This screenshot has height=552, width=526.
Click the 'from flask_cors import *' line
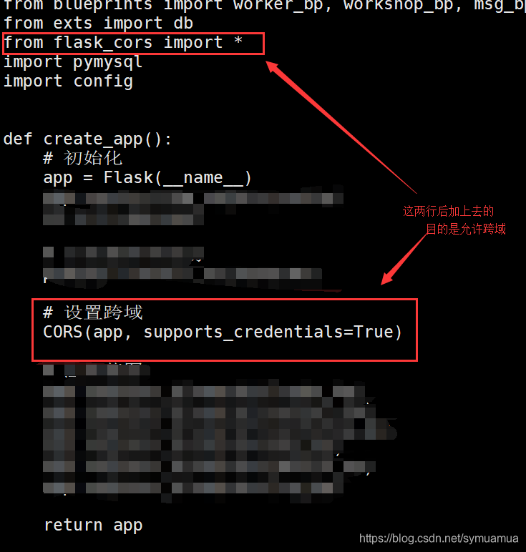click(123, 43)
